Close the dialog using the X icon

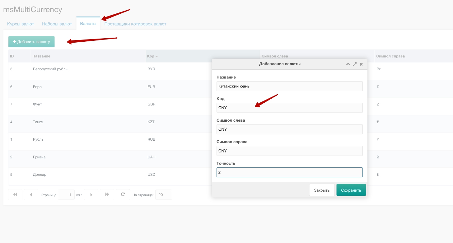[x=361, y=64]
